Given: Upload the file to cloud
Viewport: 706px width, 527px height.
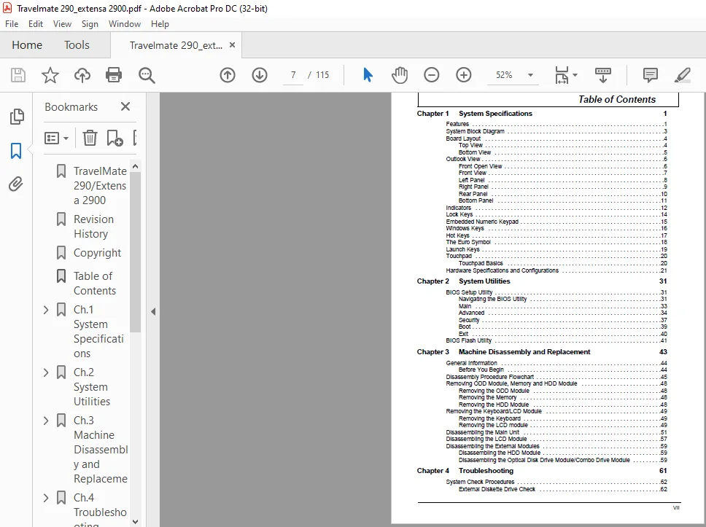Looking at the screenshot, I should [x=82, y=74].
